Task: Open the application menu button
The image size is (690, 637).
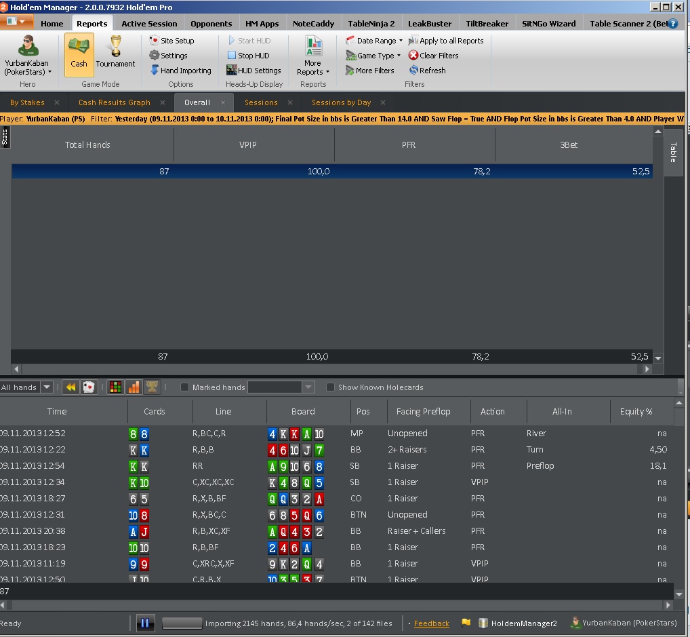Action: click(x=16, y=22)
